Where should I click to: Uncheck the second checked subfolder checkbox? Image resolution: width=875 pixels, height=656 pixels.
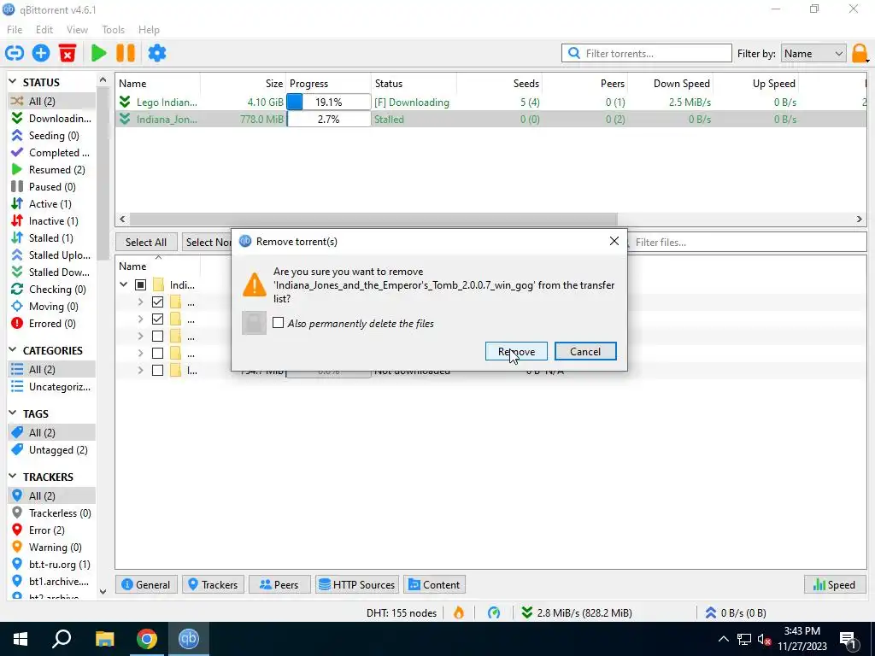point(158,319)
